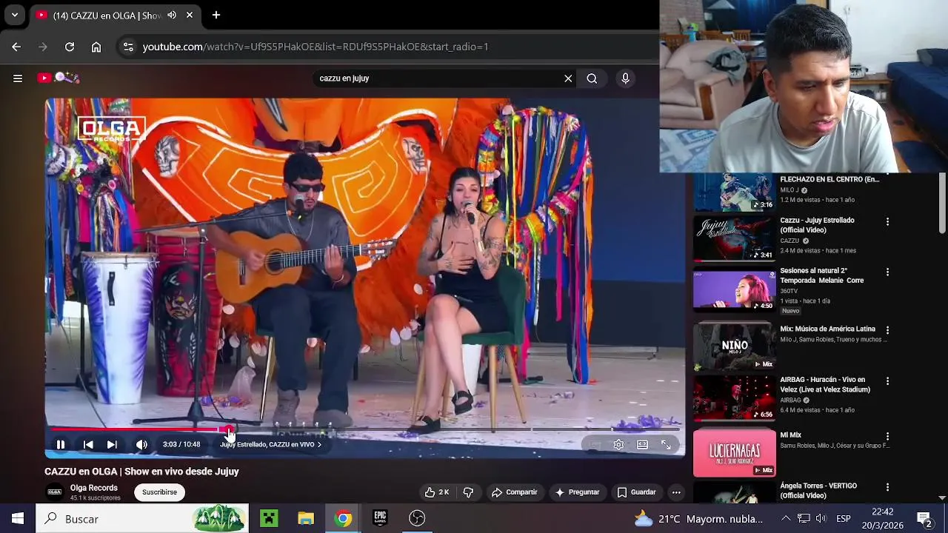
Task: Open a new browser tab
Action: [216, 15]
